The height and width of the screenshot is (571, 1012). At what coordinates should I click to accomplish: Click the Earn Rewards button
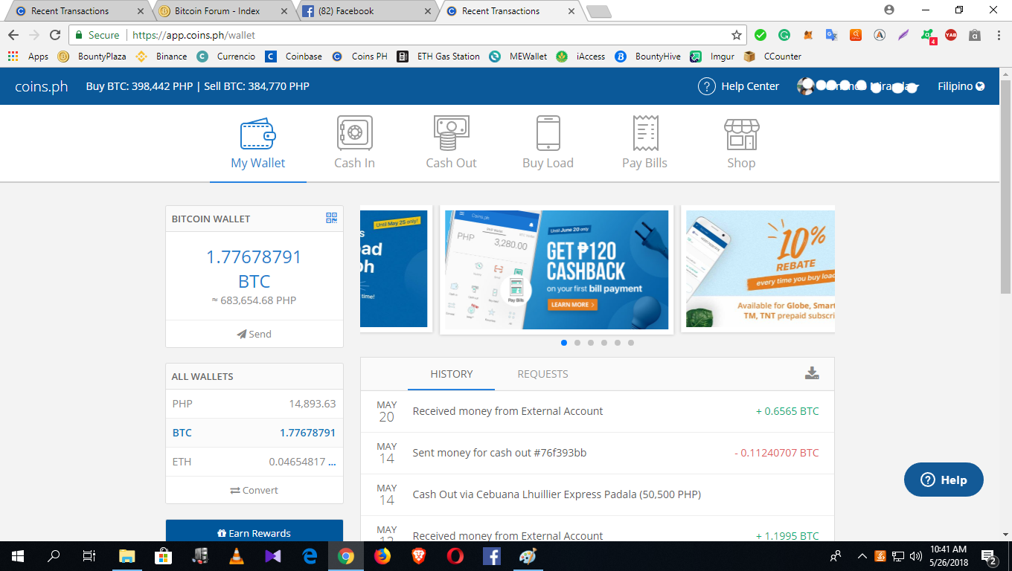(x=254, y=532)
